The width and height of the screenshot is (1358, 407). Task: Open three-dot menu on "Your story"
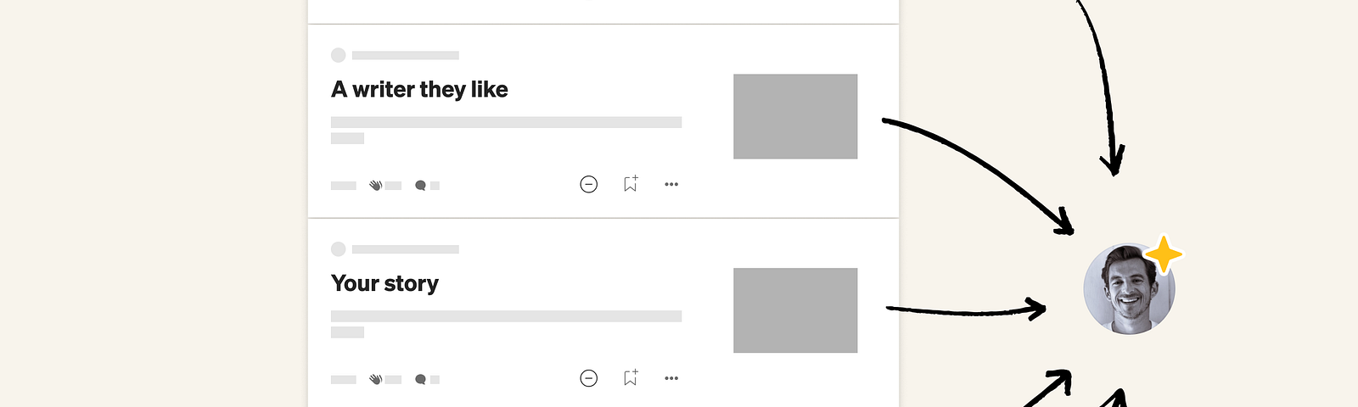[671, 378]
